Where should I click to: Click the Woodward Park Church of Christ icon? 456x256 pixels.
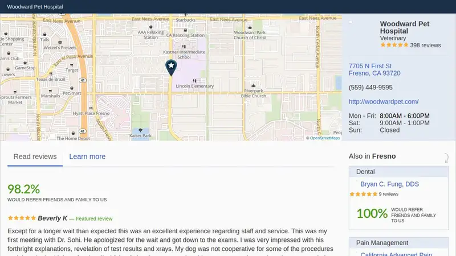[x=250, y=27]
